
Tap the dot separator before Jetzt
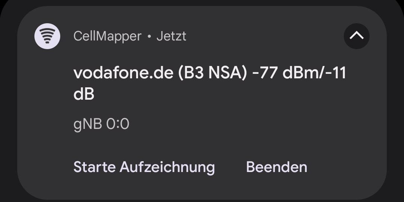tap(149, 37)
